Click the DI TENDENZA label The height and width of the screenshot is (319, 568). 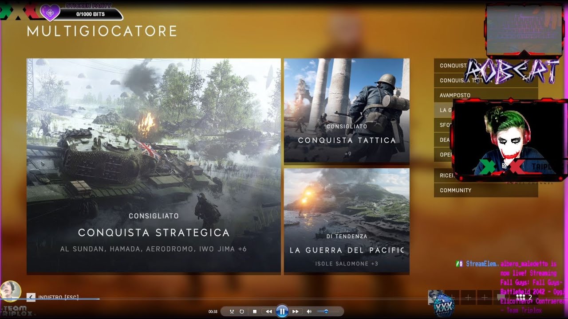[347, 236]
